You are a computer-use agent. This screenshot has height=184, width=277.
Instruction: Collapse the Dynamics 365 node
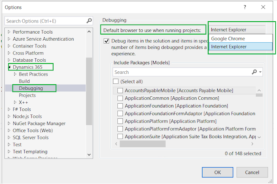(10, 67)
